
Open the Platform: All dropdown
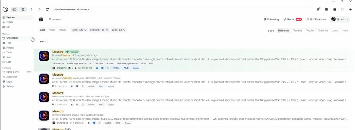pos(99,30)
